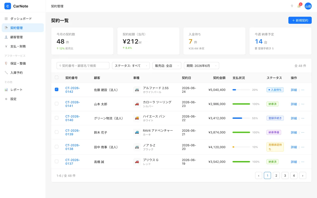Click the 契約金額 column header

click(x=219, y=78)
